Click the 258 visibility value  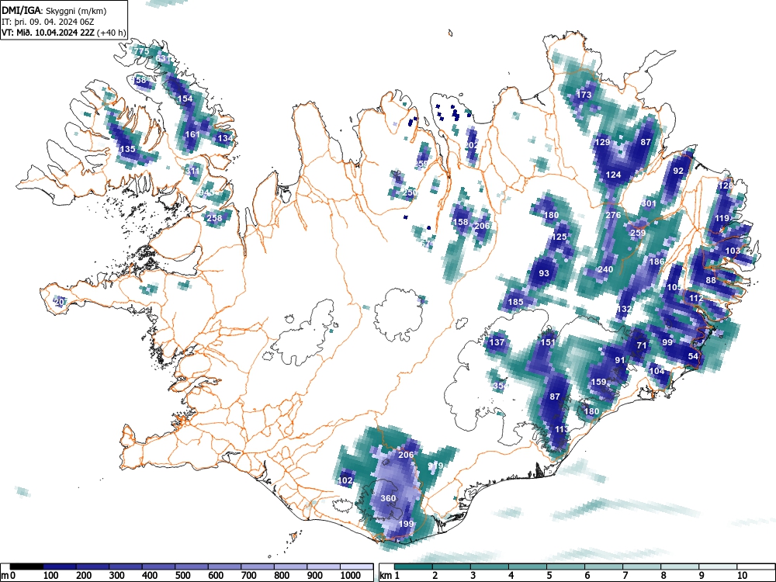(x=214, y=218)
